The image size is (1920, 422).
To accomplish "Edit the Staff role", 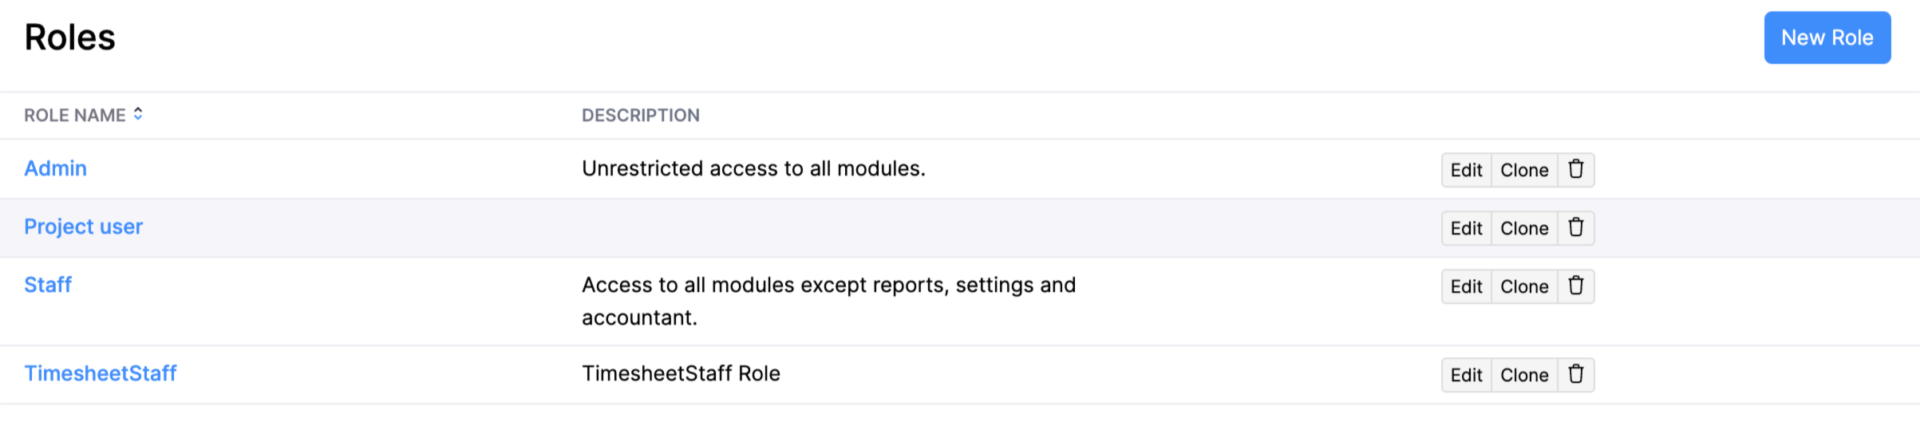I will click(1466, 286).
